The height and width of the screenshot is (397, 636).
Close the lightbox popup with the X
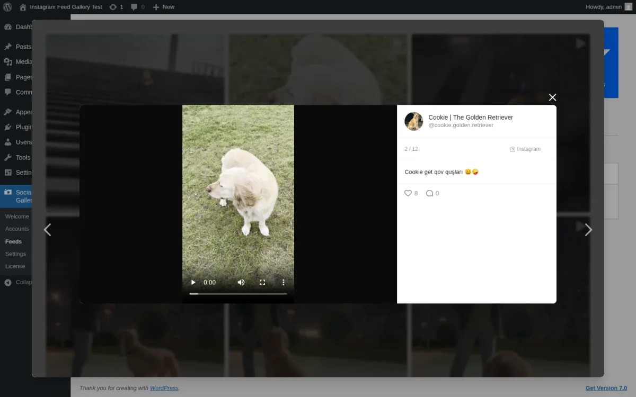552,97
